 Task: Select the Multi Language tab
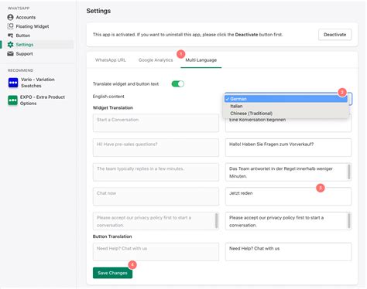[x=201, y=60]
